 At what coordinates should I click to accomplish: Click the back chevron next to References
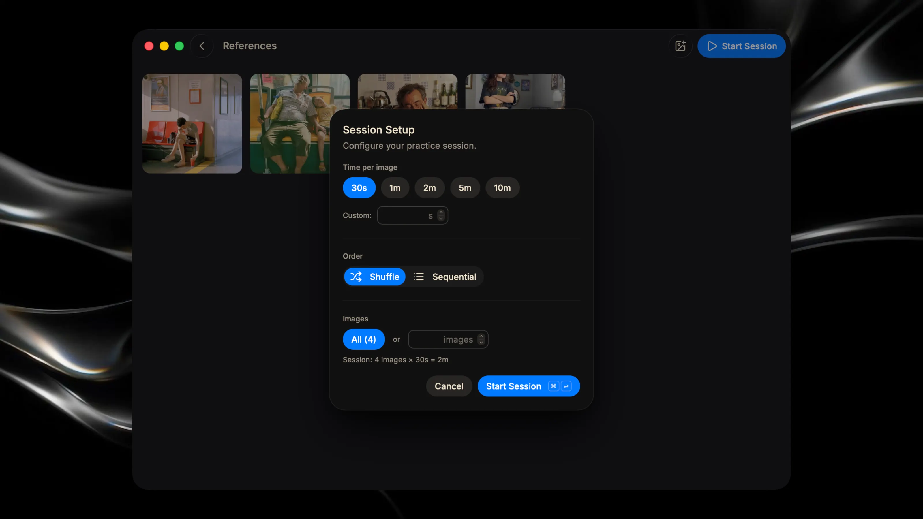pyautogui.click(x=202, y=46)
